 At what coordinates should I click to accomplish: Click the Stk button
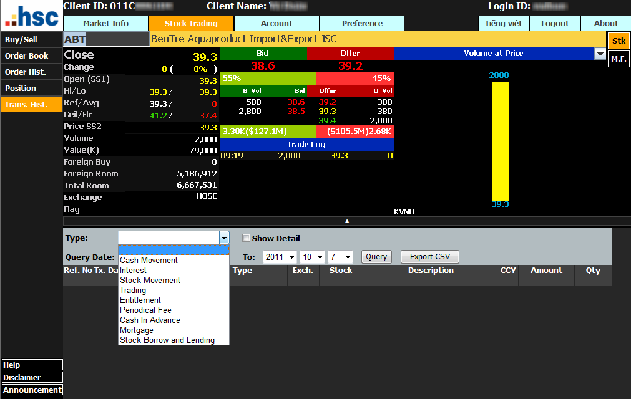click(619, 41)
